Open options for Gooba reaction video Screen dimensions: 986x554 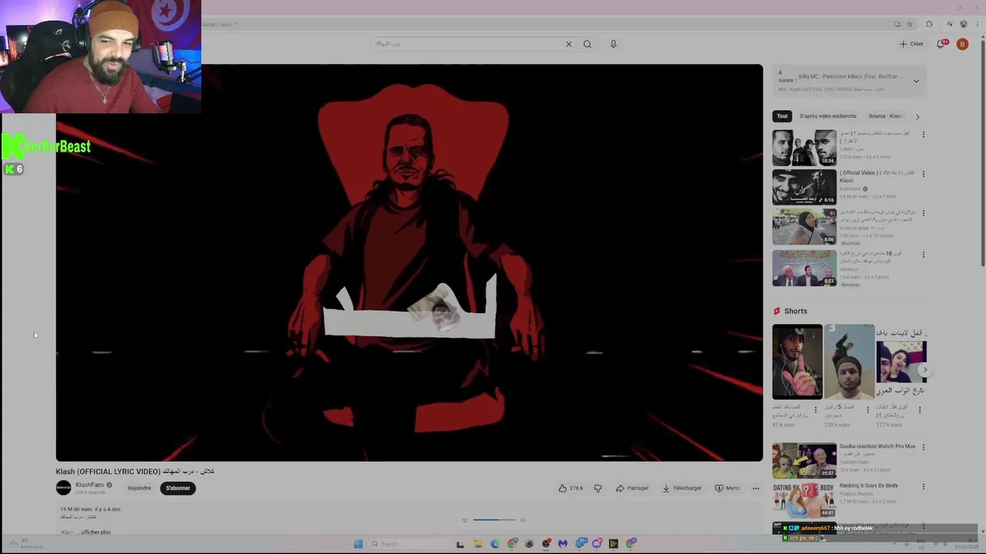point(923,447)
